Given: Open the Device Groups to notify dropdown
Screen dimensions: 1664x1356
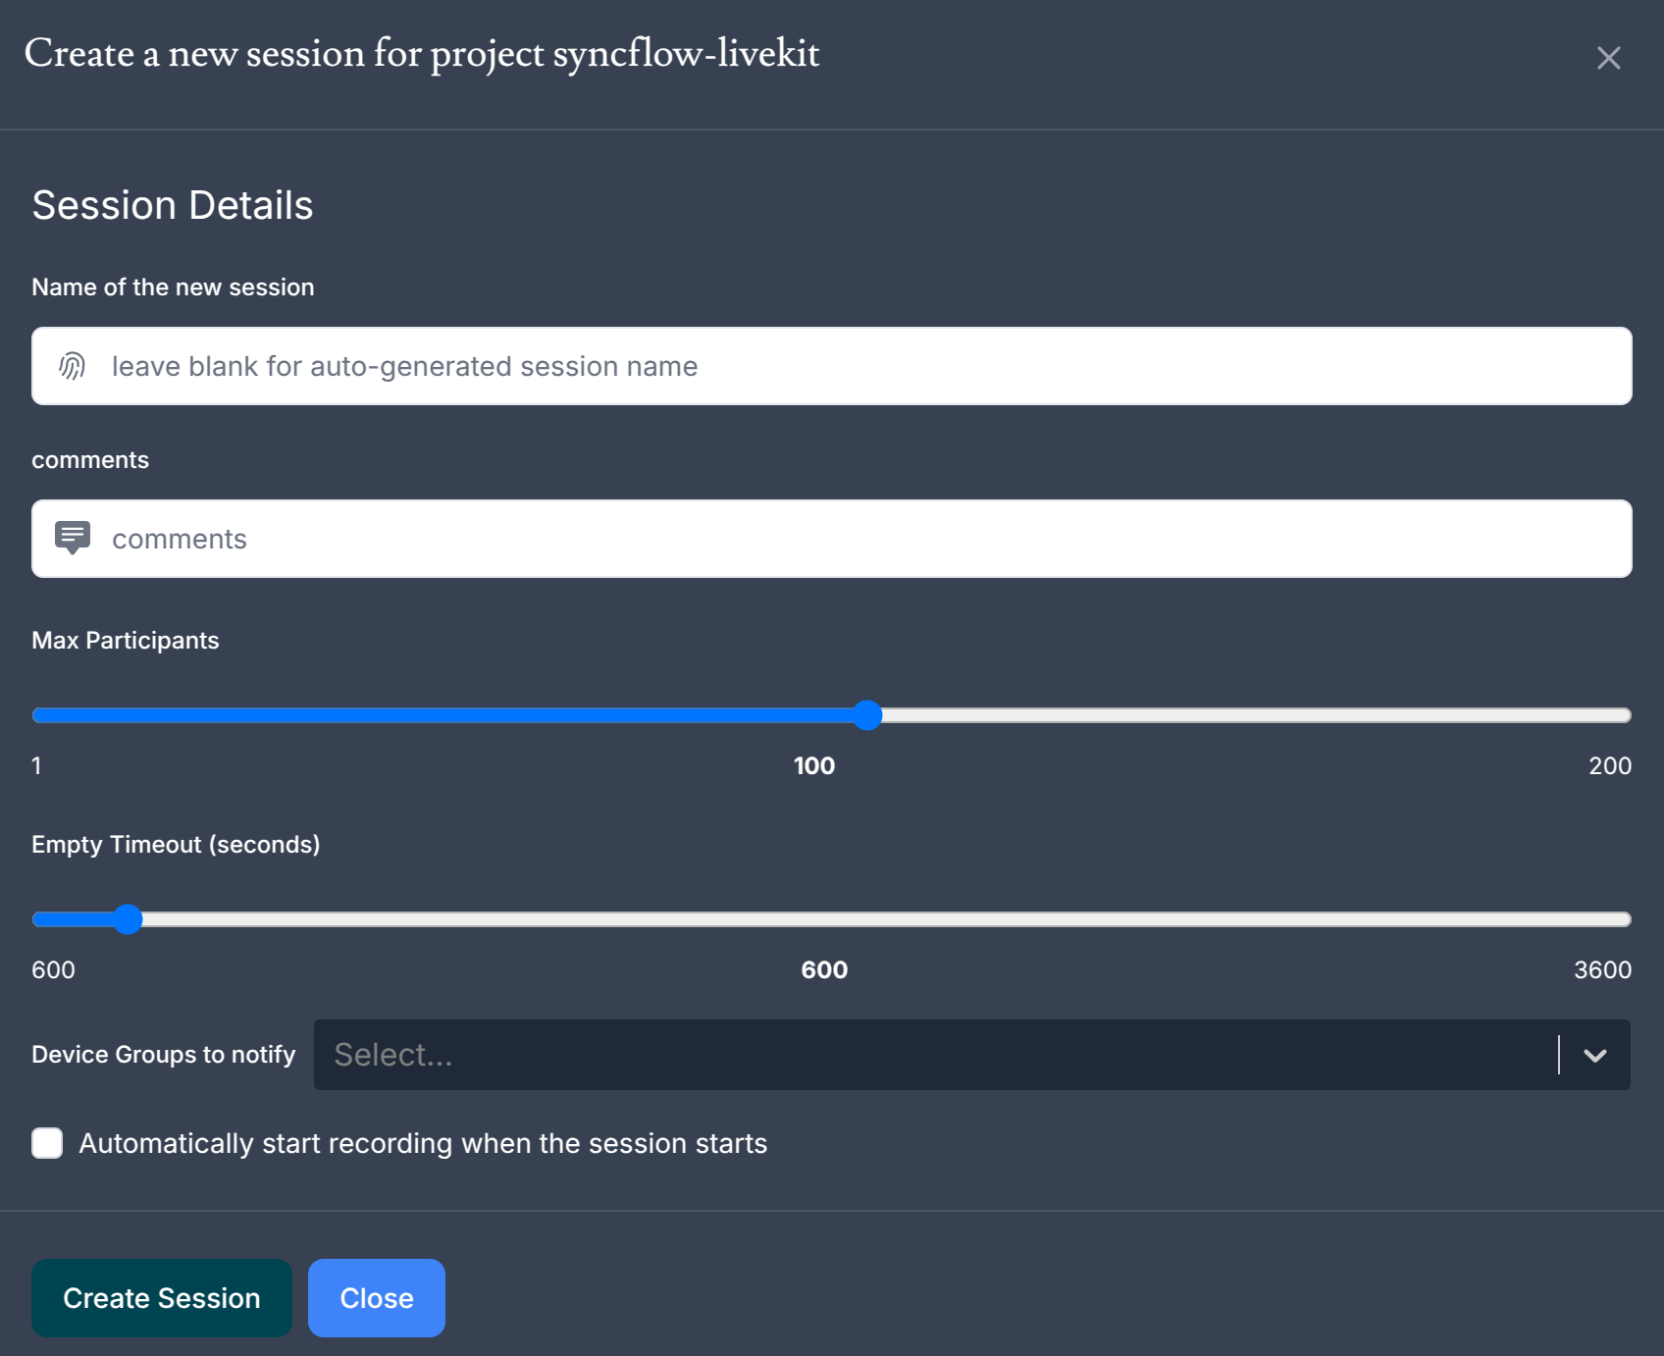Looking at the screenshot, I should [x=972, y=1055].
